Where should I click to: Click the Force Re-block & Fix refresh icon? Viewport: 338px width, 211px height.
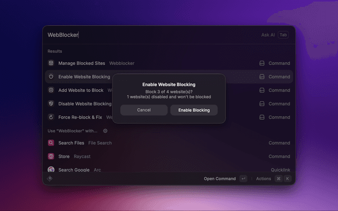coord(51,117)
